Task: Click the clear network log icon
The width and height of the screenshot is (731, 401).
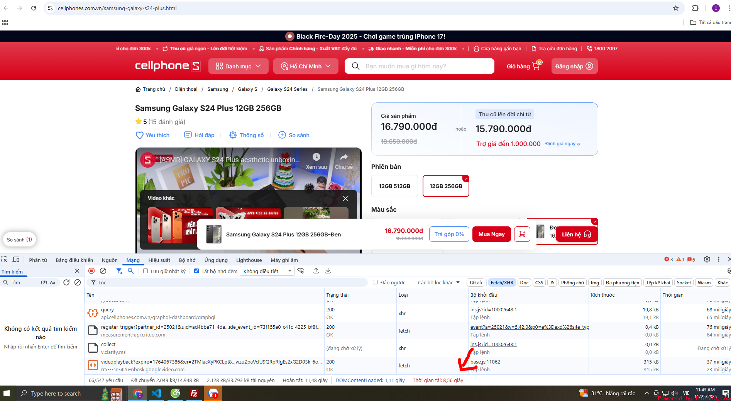Action: point(103,271)
